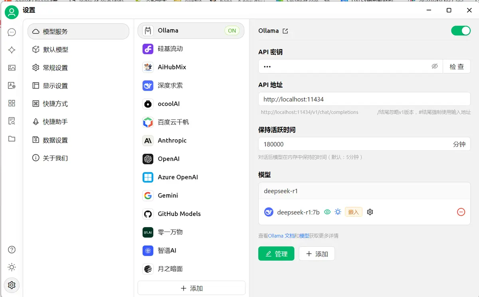479x297 pixels.
Task: Select 智谱AI provider
Action: [191, 251]
